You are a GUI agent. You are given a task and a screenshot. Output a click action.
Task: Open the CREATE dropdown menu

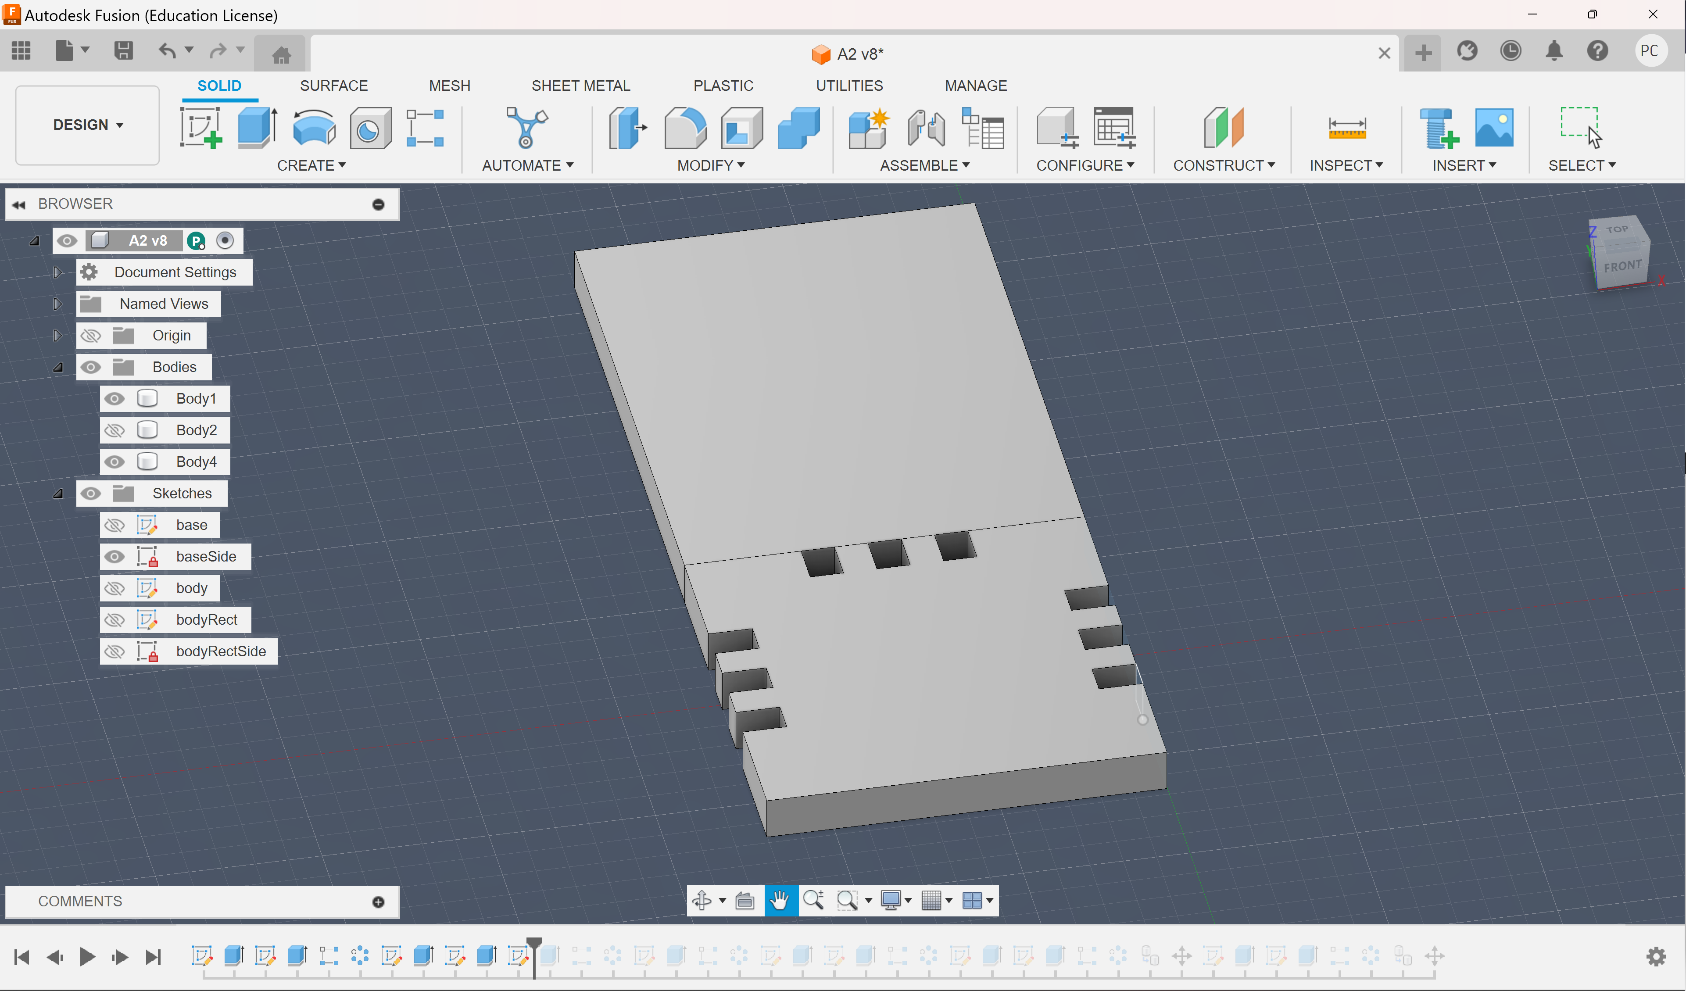311,165
